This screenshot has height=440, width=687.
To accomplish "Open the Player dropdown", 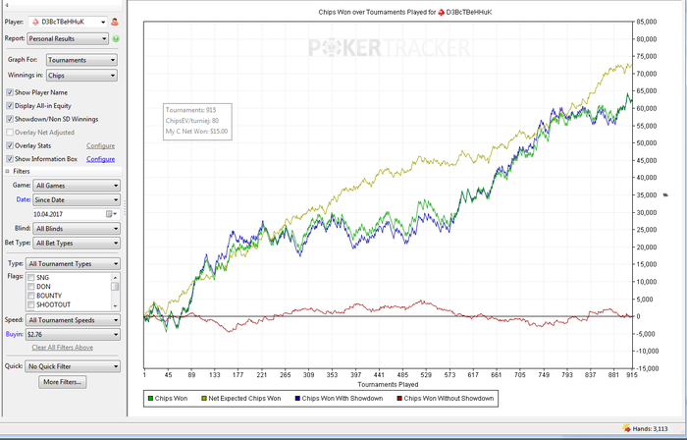I will 68,22.
